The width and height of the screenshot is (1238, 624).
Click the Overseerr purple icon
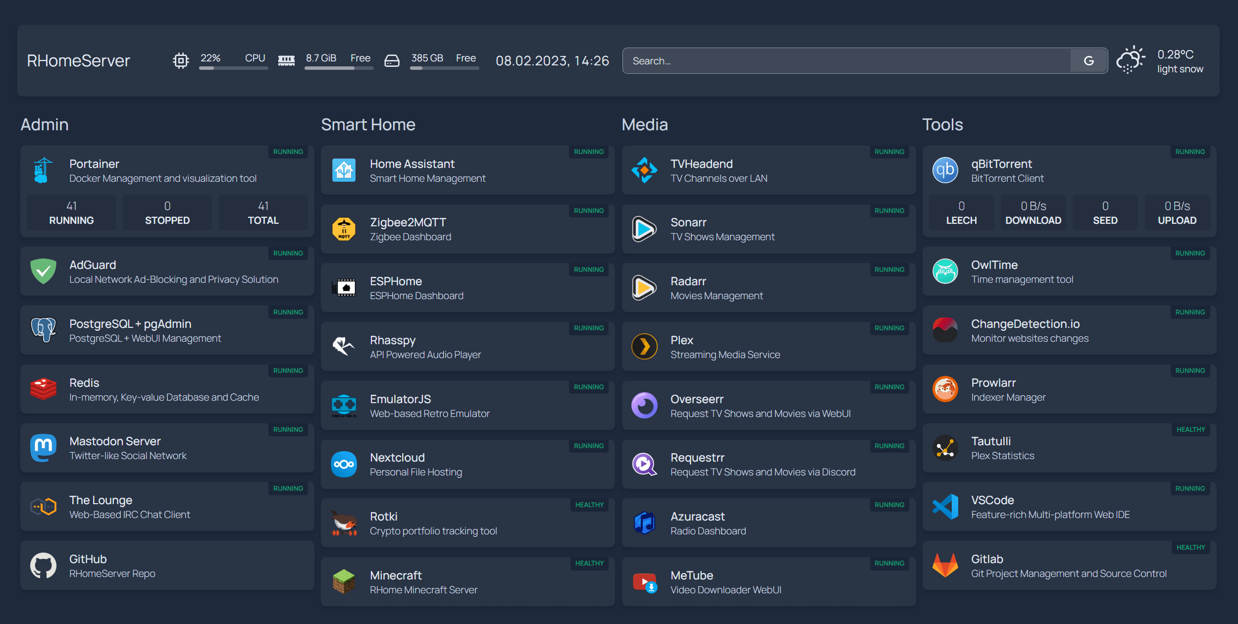(x=644, y=406)
